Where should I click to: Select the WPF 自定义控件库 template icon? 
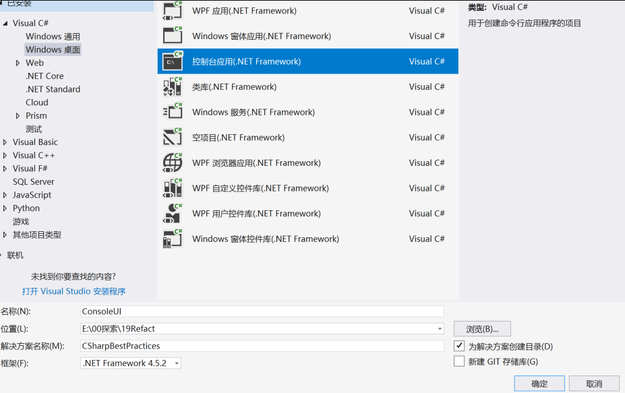pos(172,188)
